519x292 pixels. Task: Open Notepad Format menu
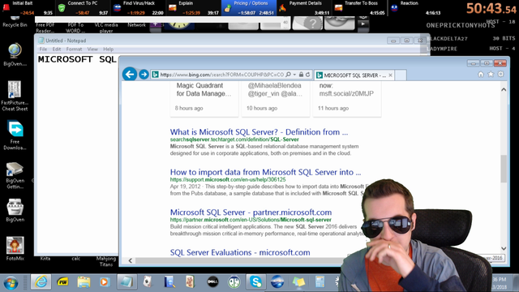click(x=74, y=49)
